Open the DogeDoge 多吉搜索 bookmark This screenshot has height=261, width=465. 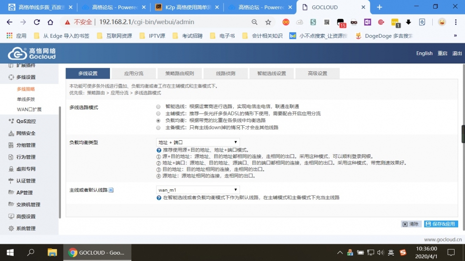click(x=384, y=36)
